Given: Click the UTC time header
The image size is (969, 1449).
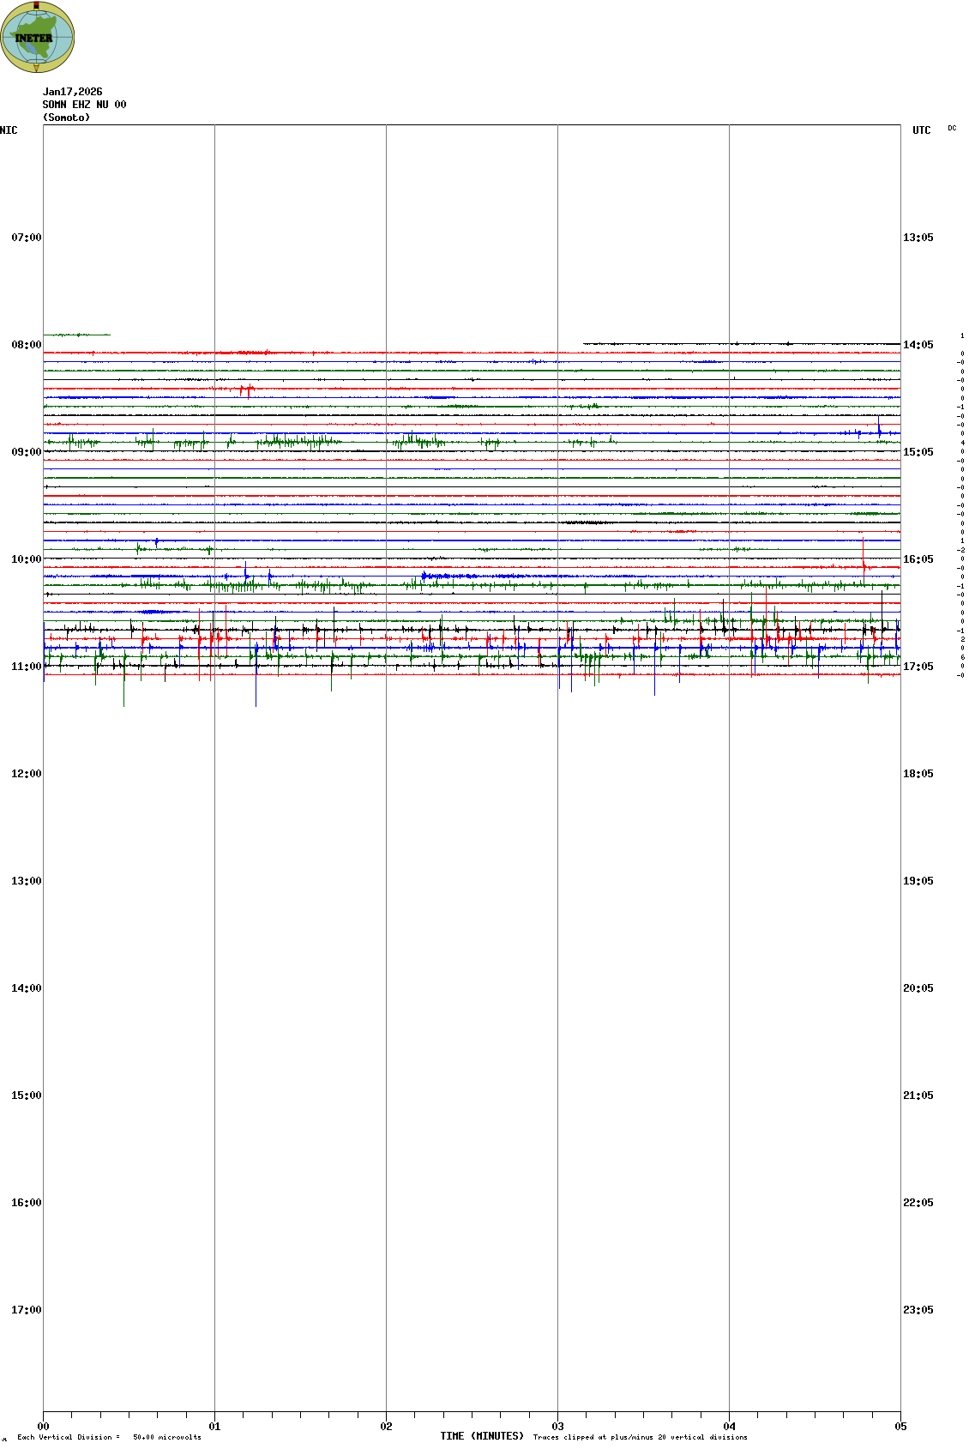Looking at the screenshot, I should [x=921, y=130].
